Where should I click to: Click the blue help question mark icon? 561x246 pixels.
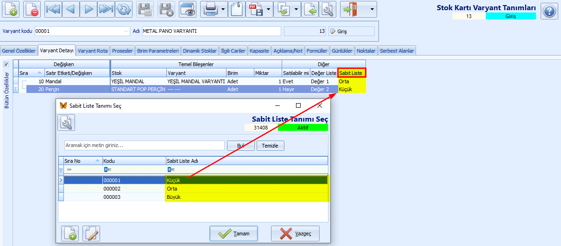[x=549, y=11]
